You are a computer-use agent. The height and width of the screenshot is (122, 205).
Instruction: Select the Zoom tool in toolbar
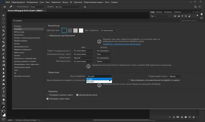[x=4, y=103]
